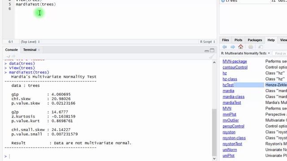Click the p.value.small value 0.007231579
287x161 pixels.
click(65, 134)
